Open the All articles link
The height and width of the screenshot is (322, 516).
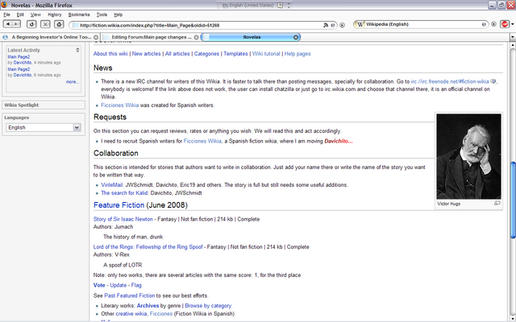pos(177,54)
